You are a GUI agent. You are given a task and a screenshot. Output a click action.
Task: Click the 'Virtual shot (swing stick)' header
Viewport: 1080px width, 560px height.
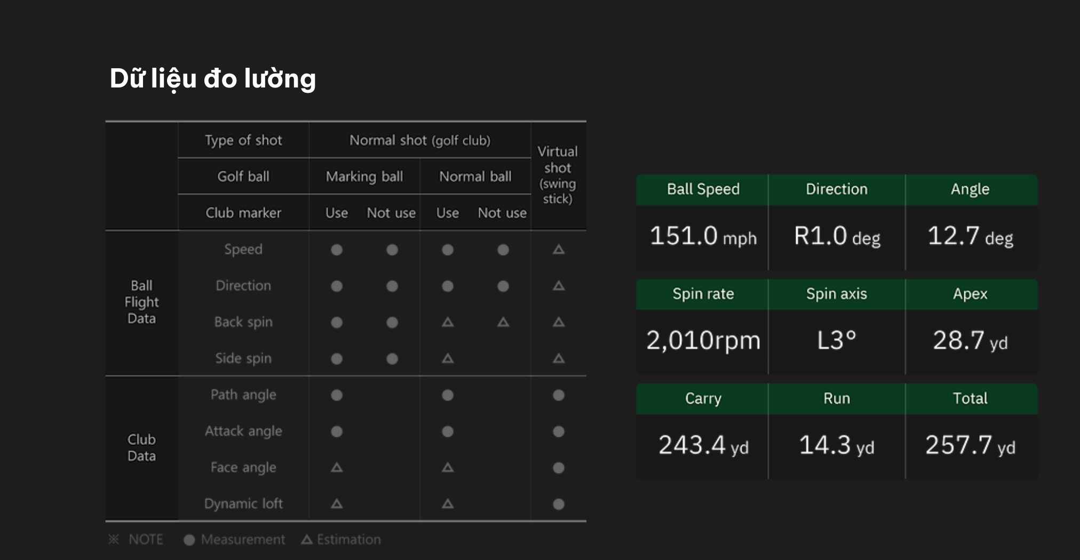(558, 175)
